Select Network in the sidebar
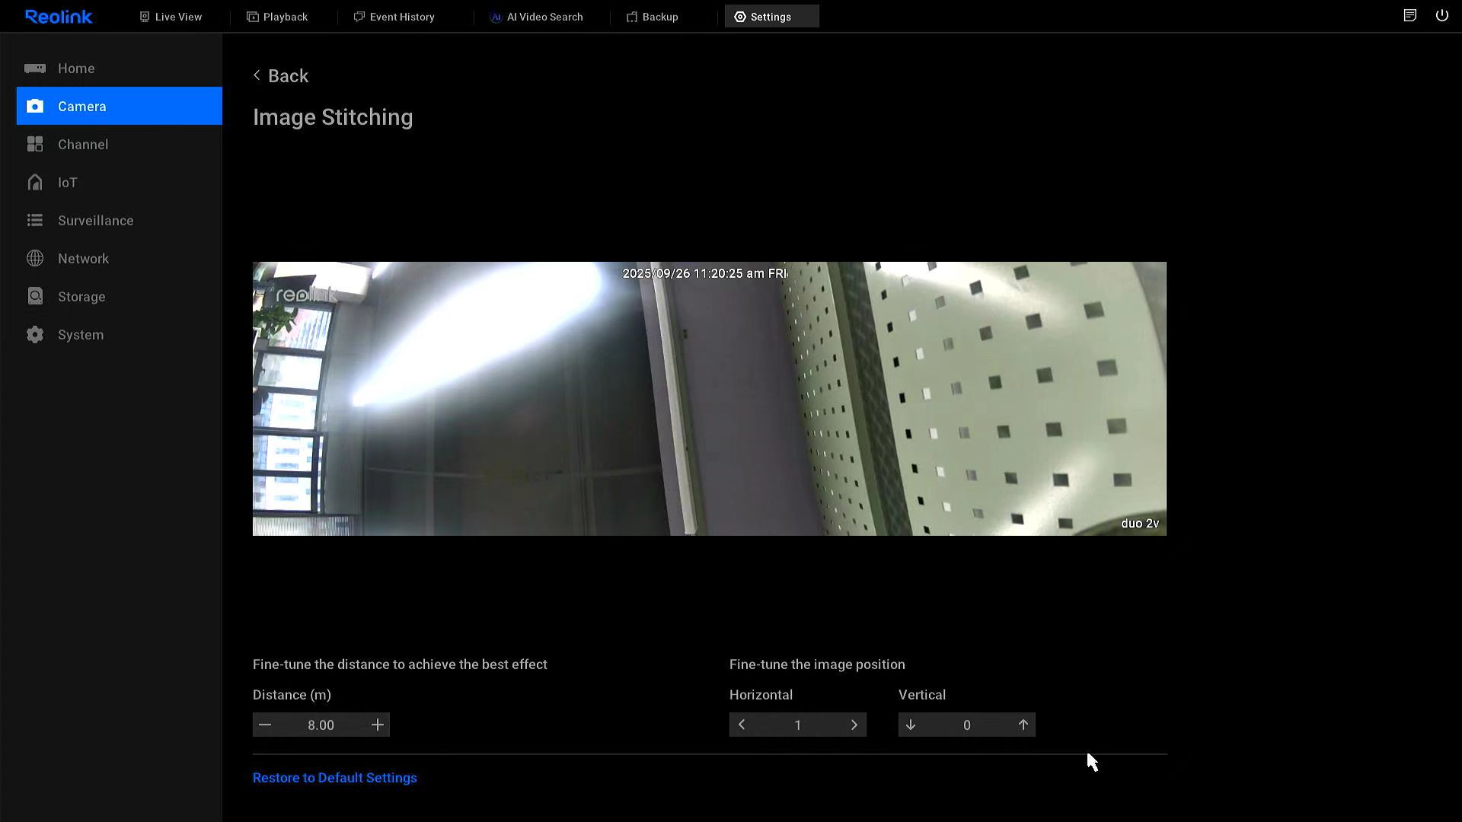The width and height of the screenshot is (1462, 822). pyautogui.click(x=83, y=259)
